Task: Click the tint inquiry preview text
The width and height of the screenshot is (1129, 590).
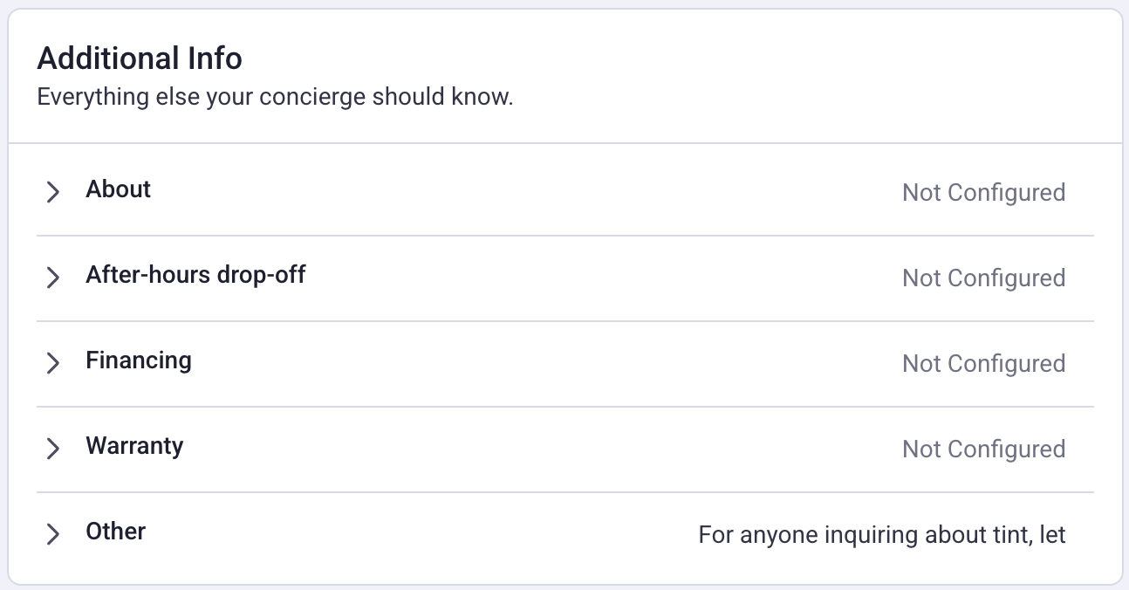Action: click(882, 534)
